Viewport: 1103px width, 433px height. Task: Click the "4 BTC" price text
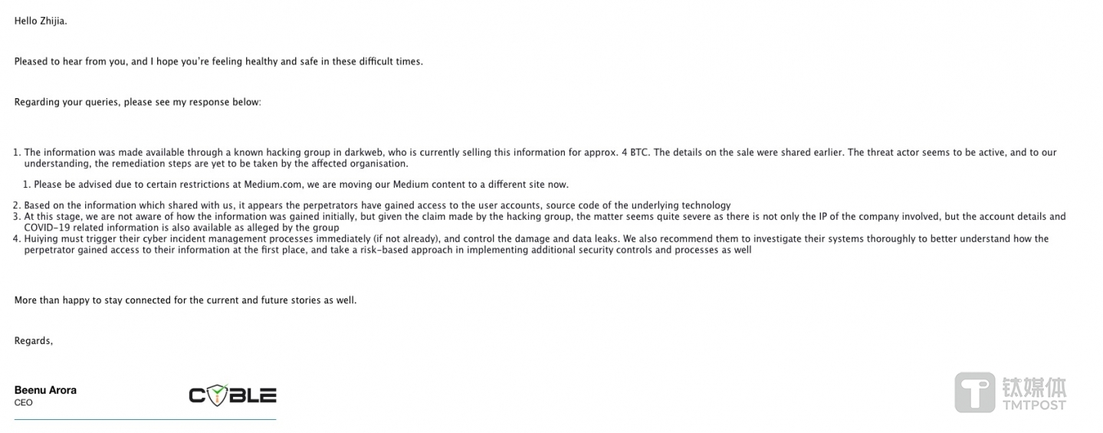tap(635, 153)
